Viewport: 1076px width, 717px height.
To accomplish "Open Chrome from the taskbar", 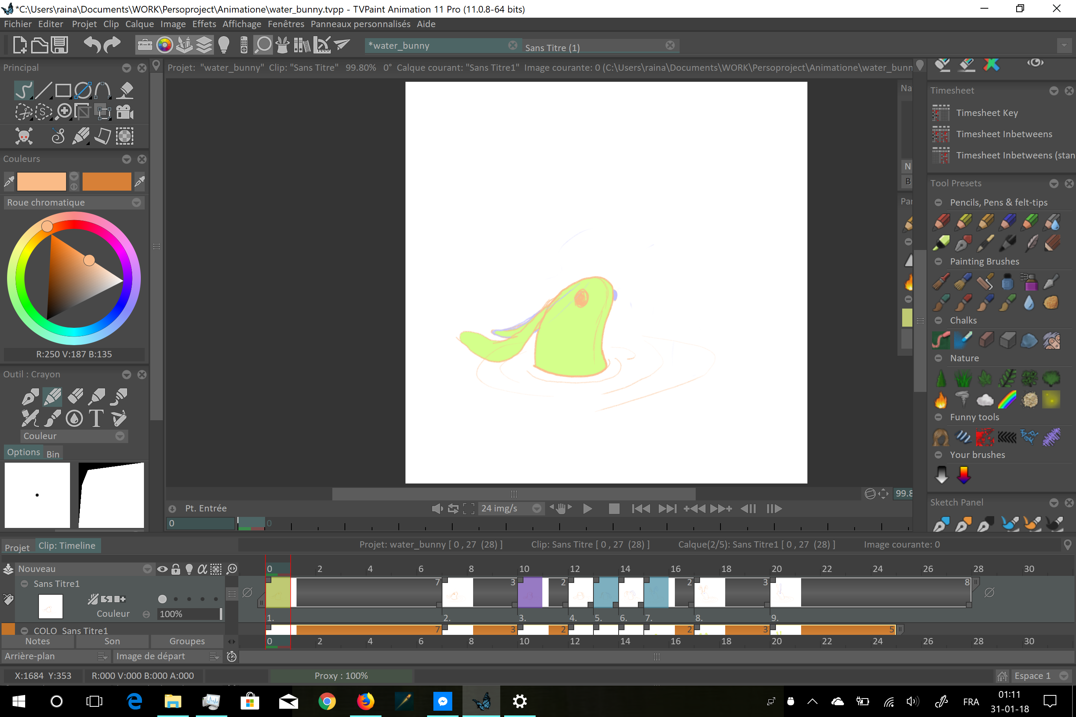I will [x=327, y=701].
